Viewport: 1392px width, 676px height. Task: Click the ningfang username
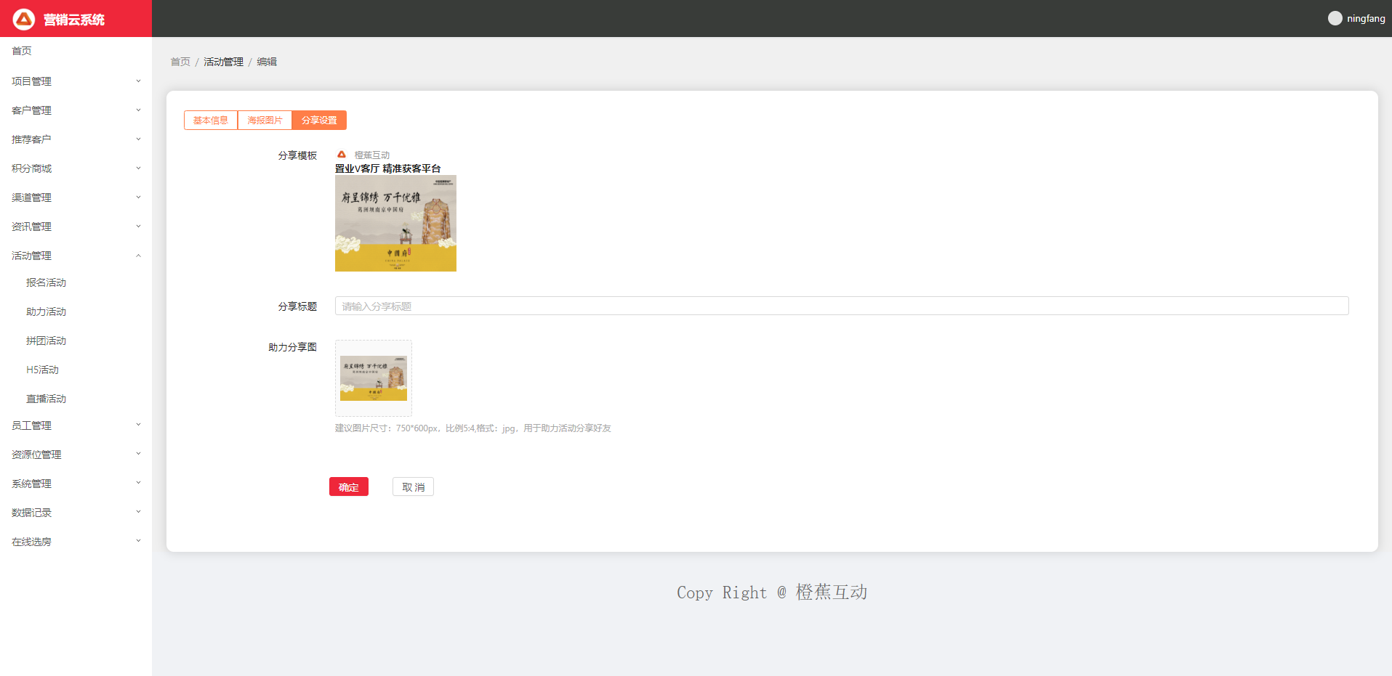click(1366, 18)
